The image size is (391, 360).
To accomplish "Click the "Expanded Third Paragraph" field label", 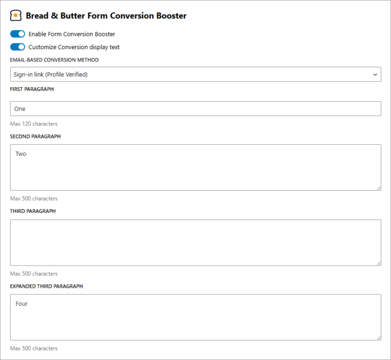I will pos(46,286).
